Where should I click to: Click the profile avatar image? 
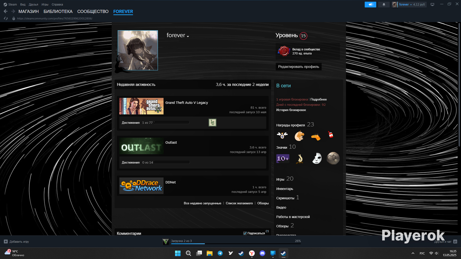tap(138, 50)
